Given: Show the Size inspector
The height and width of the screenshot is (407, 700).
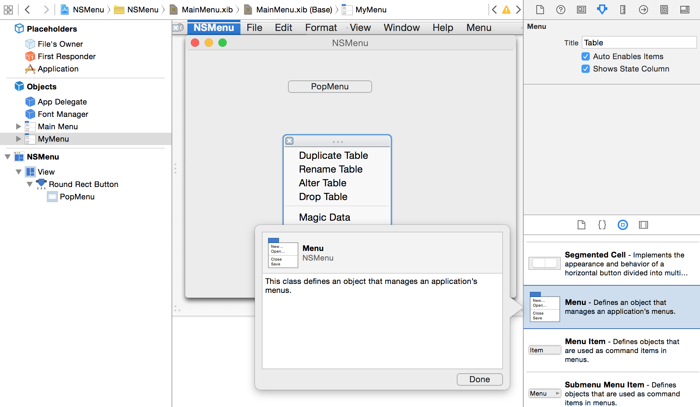Looking at the screenshot, I should pos(623,10).
